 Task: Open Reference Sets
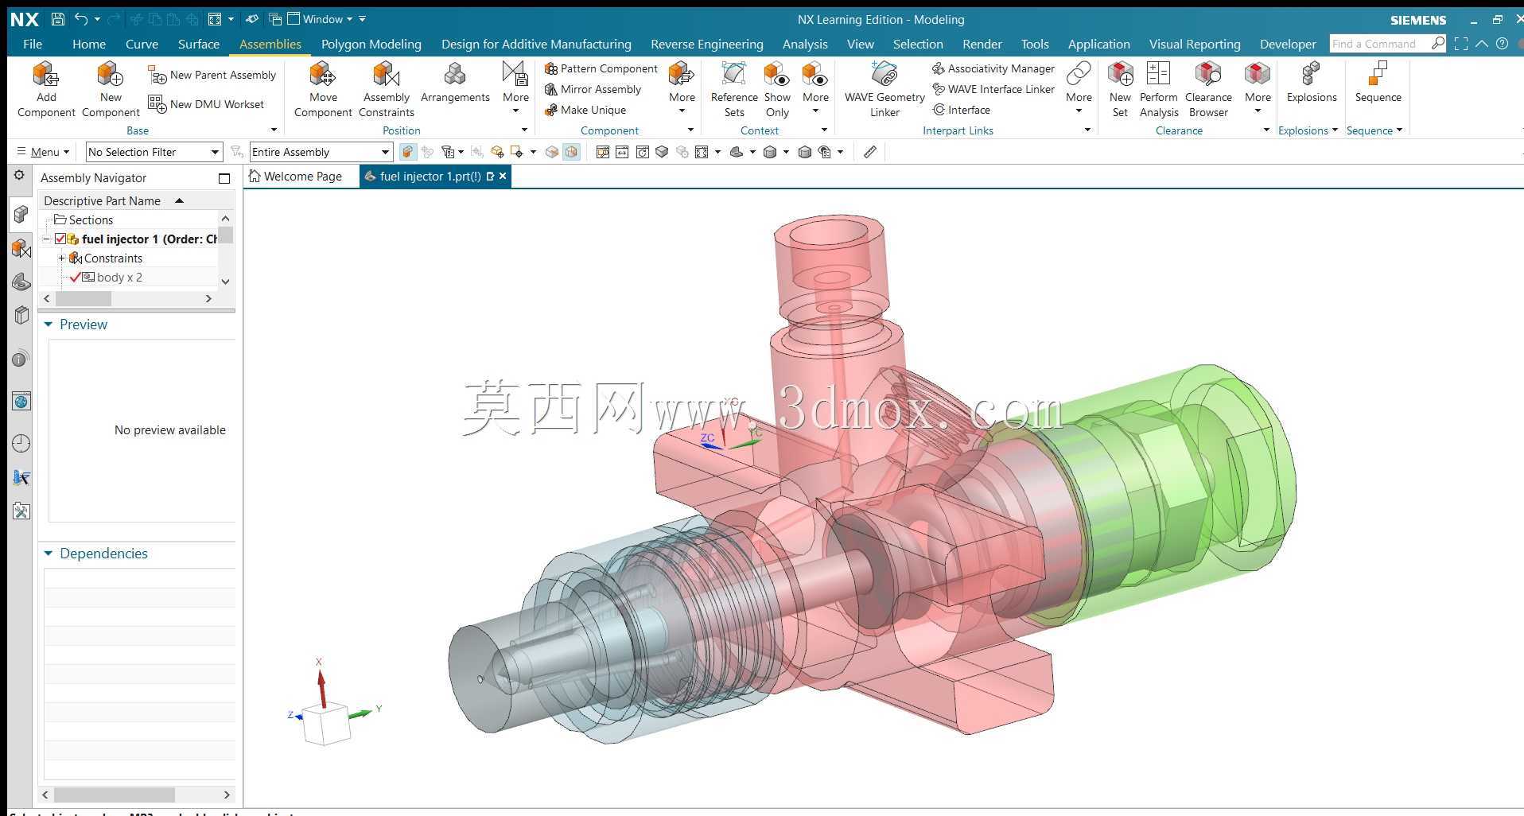pos(734,89)
